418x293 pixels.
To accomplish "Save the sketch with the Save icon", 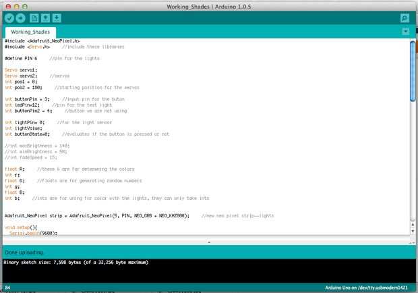I will (x=57, y=18).
